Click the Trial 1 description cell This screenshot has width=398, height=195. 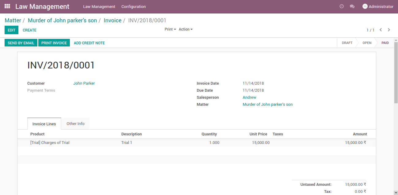click(x=127, y=142)
